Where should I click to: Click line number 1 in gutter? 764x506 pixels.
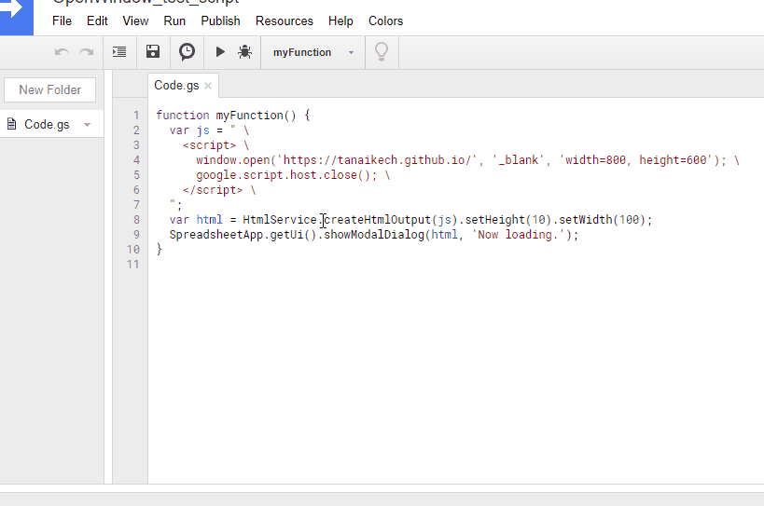coord(136,116)
